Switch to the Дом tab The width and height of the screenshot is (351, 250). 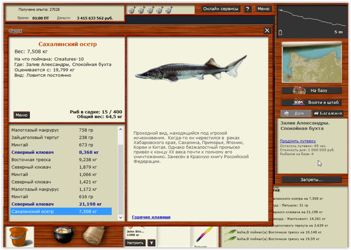(x=295, y=113)
